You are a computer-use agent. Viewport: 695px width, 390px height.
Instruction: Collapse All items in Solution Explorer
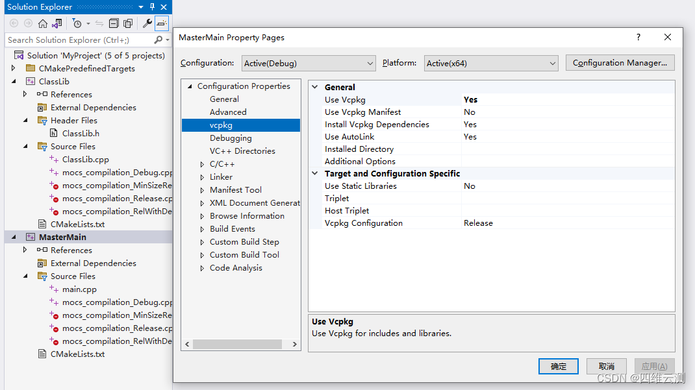114,23
